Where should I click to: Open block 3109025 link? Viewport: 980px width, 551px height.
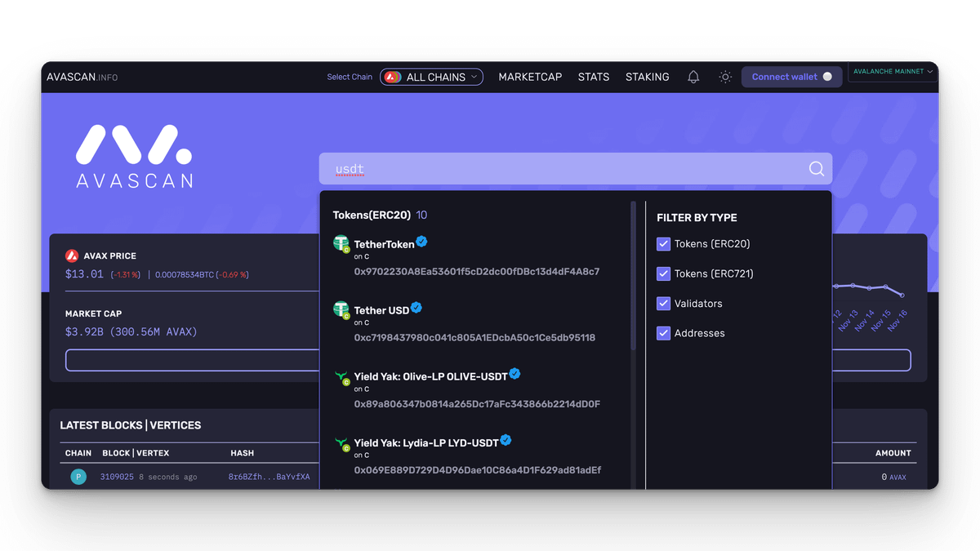coord(117,477)
